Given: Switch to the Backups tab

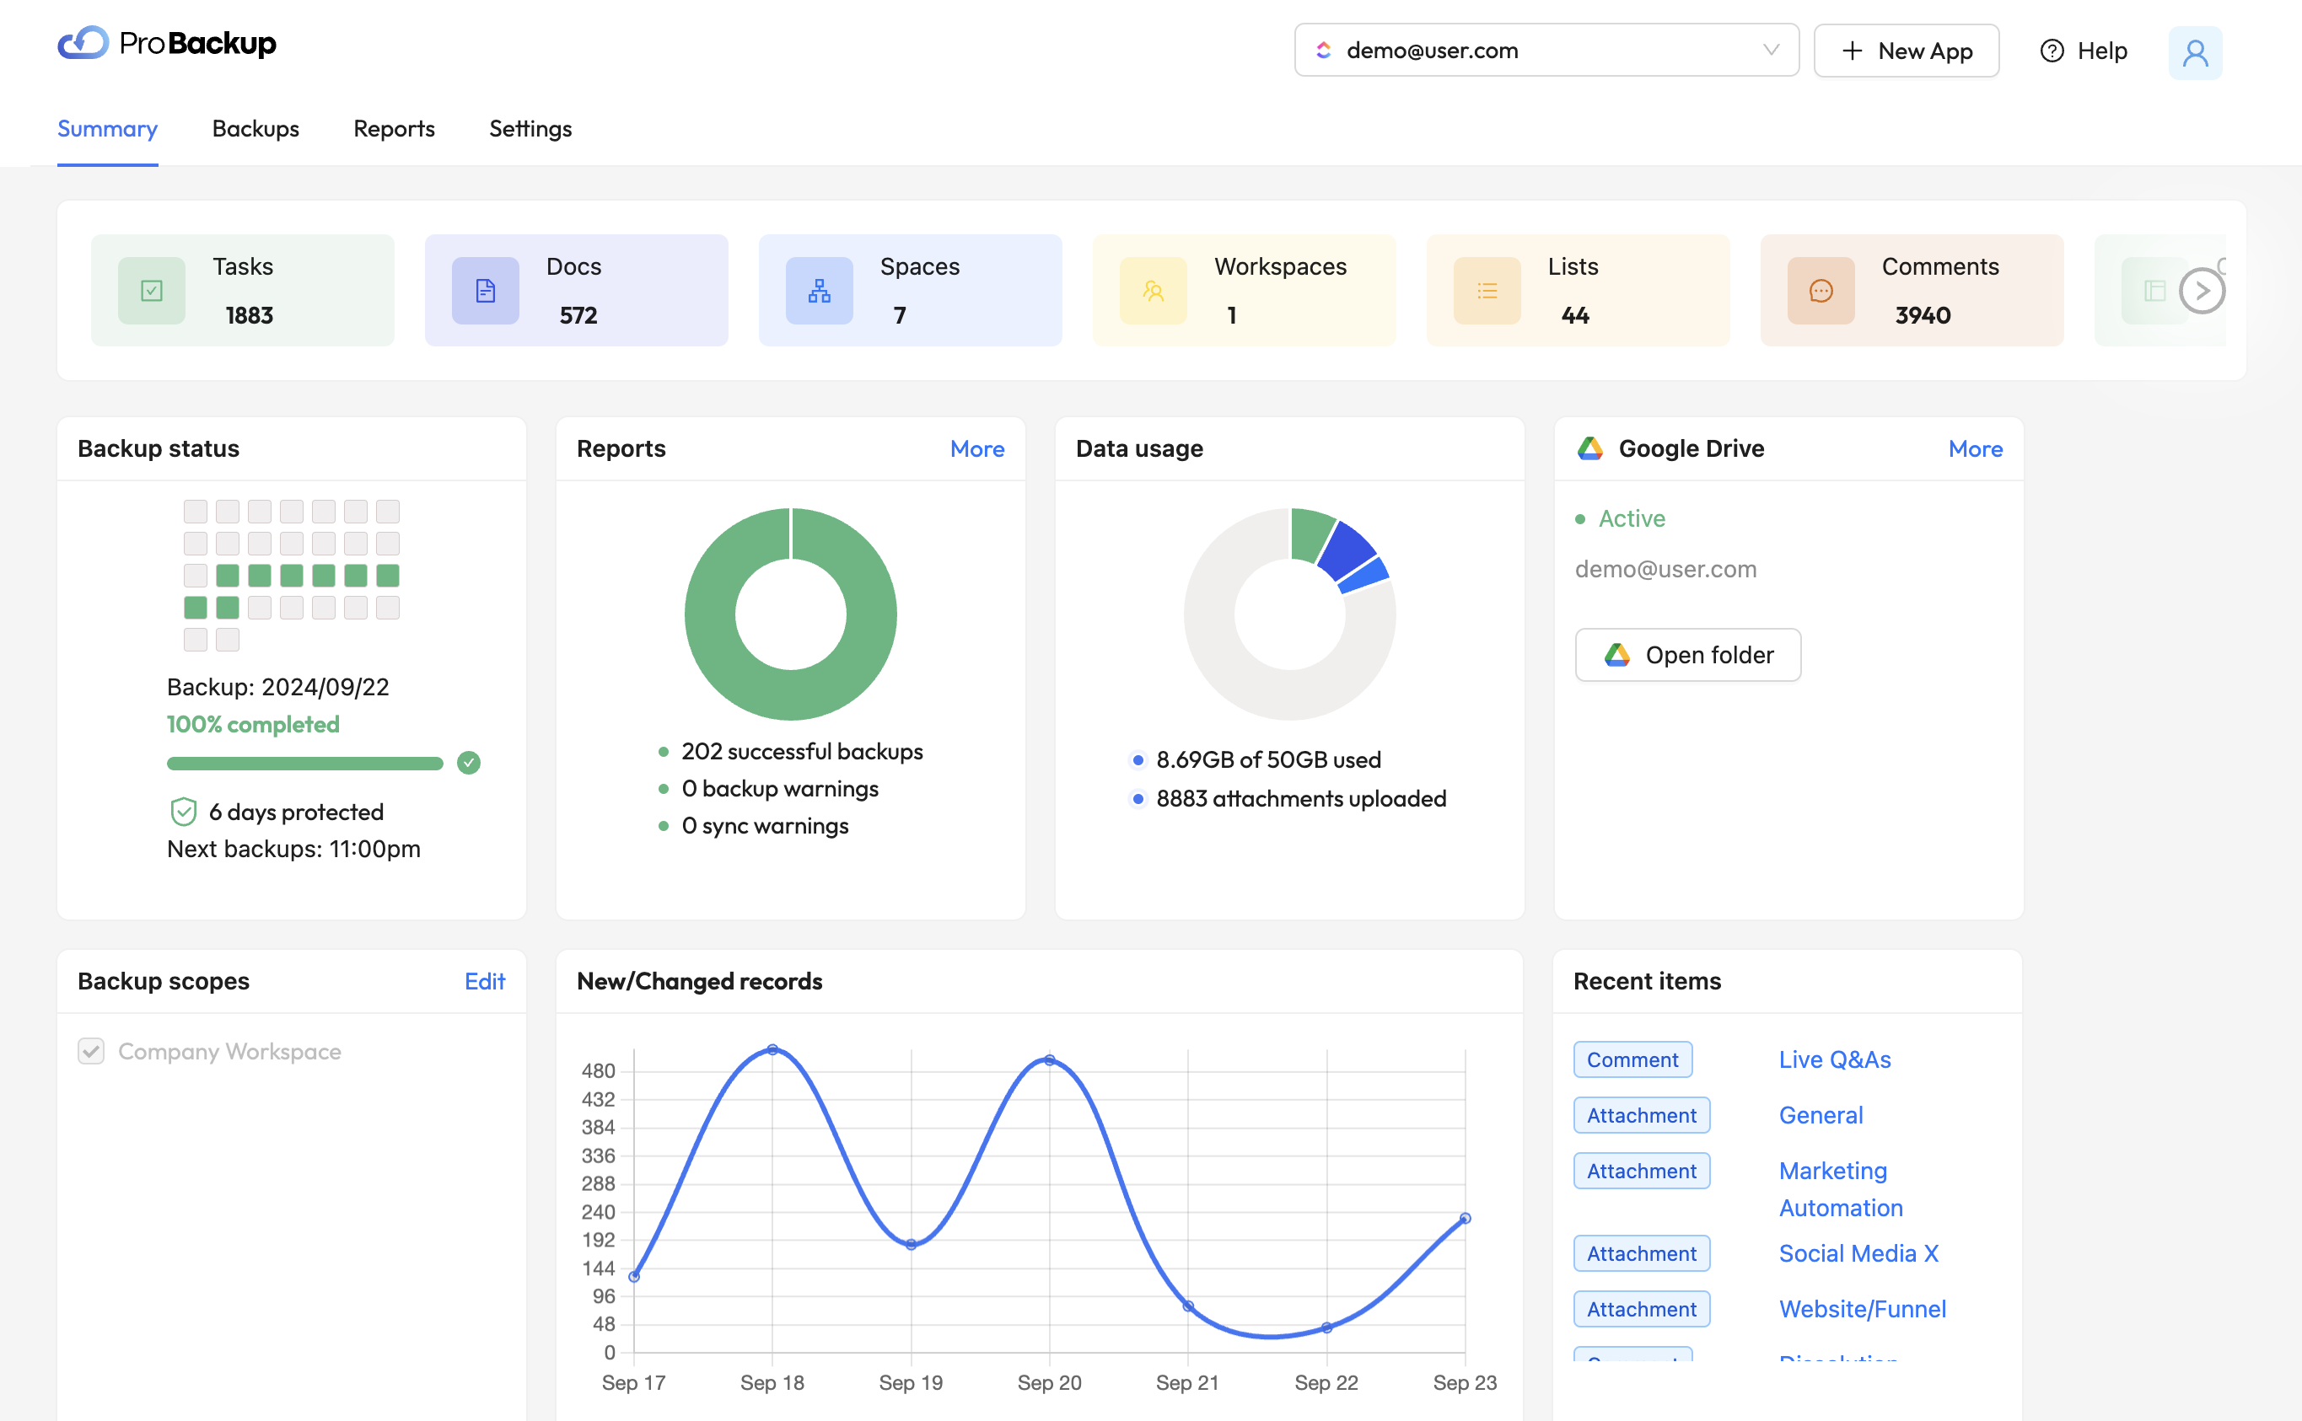Looking at the screenshot, I should tap(255, 129).
